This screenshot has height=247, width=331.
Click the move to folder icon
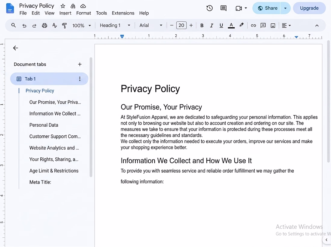click(x=73, y=6)
